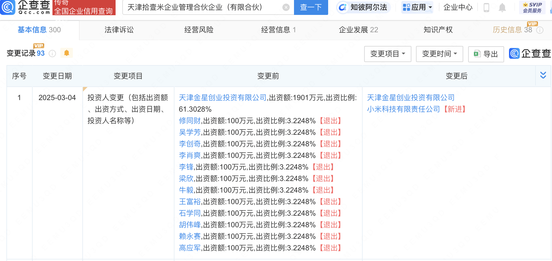Click the Excel icon in the 导出 button
Viewport: 552px width, 261px height.
(x=477, y=54)
